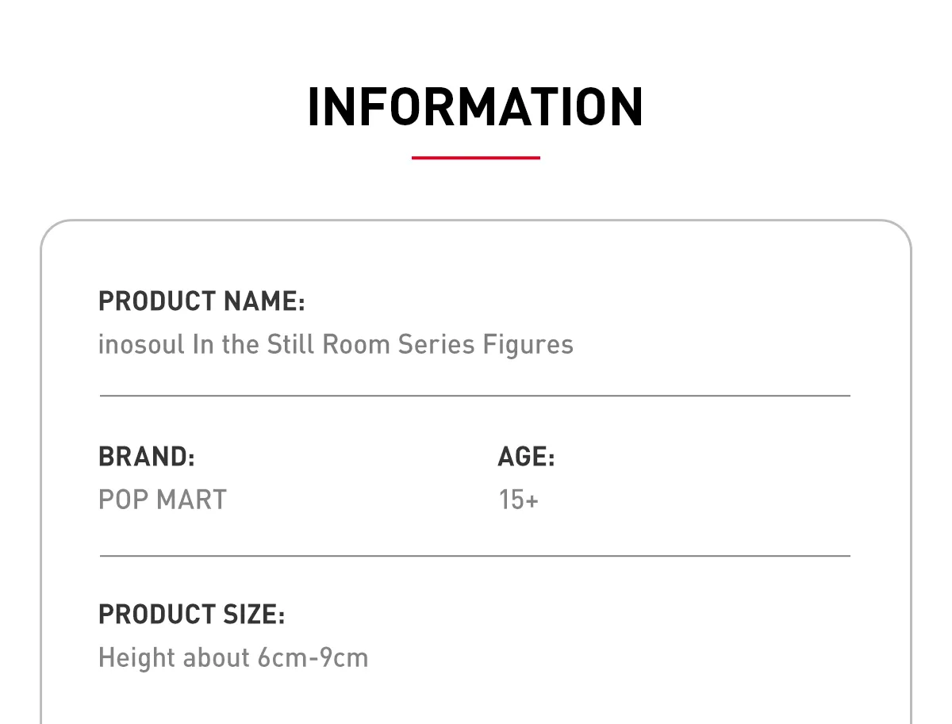Click the word Series in product name
The width and height of the screenshot is (952, 724).
click(x=437, y=344)
